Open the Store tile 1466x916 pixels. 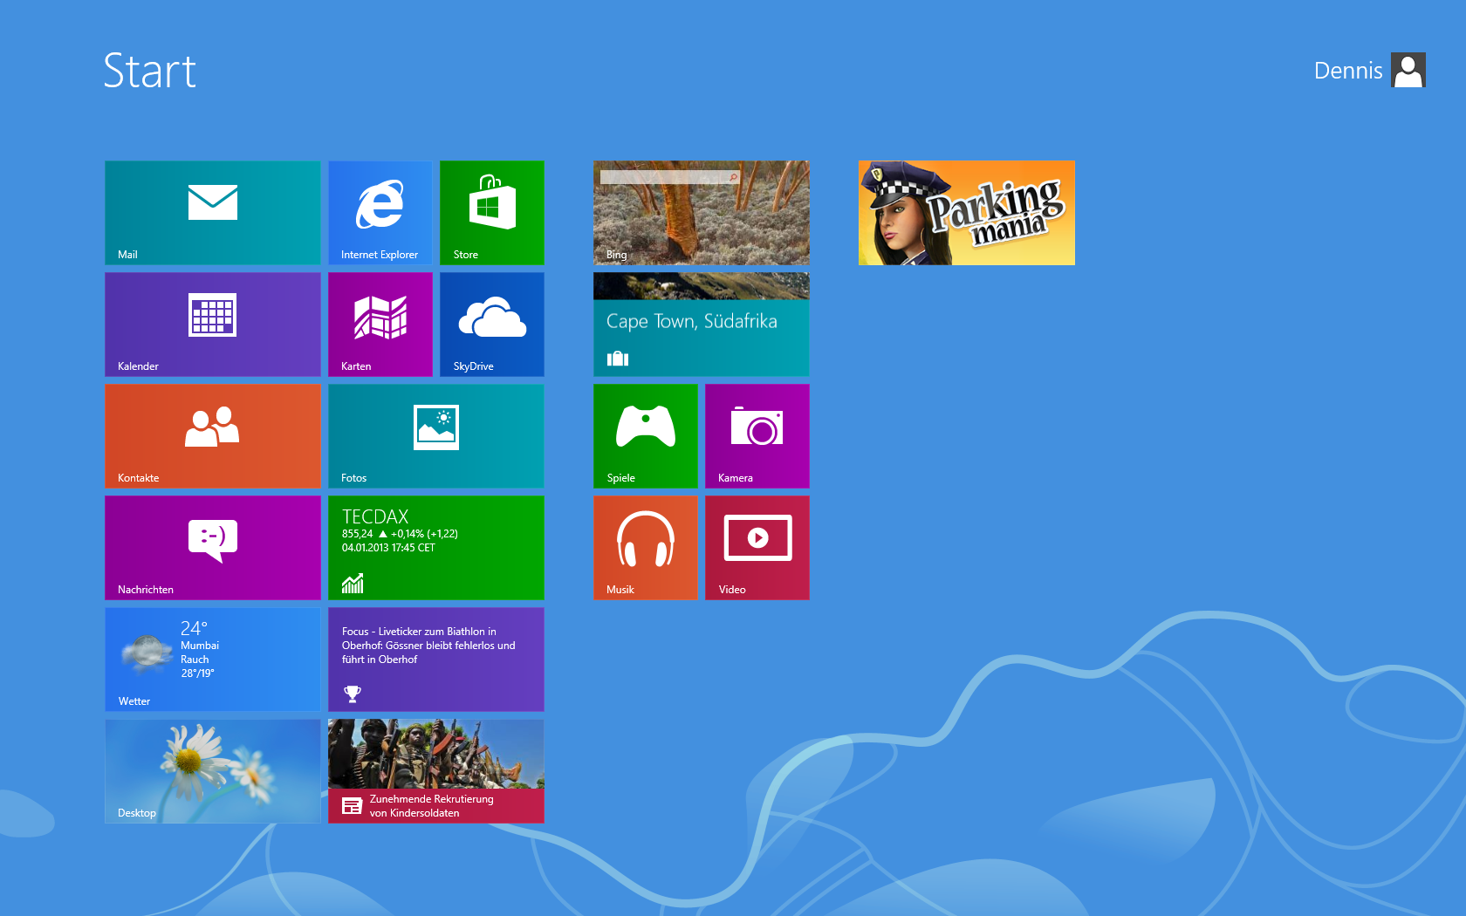click(x=492, y=213)
